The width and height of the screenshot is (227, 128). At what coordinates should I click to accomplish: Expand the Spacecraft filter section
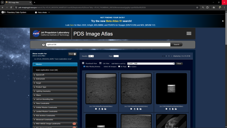[x=55, y=75]
